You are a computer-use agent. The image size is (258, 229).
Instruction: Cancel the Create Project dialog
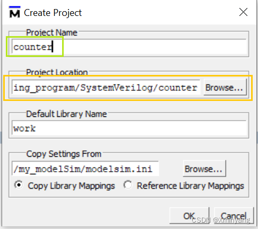point(234,216)
